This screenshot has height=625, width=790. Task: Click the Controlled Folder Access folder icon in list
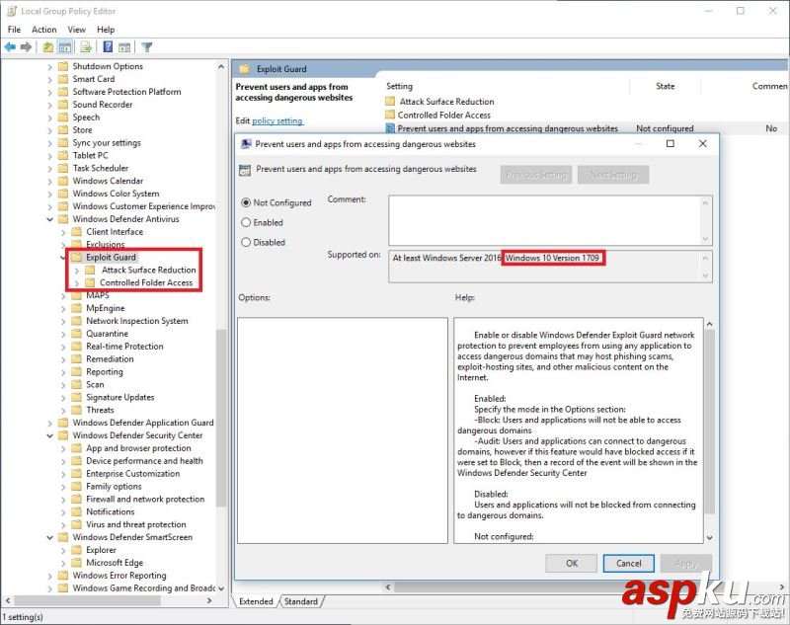(390, 115)
